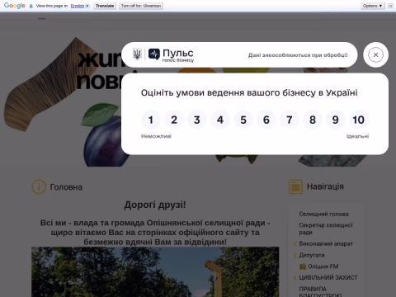The image size is (396, 297).
Task: Open the English language dropdown
Action: [80, 6]
